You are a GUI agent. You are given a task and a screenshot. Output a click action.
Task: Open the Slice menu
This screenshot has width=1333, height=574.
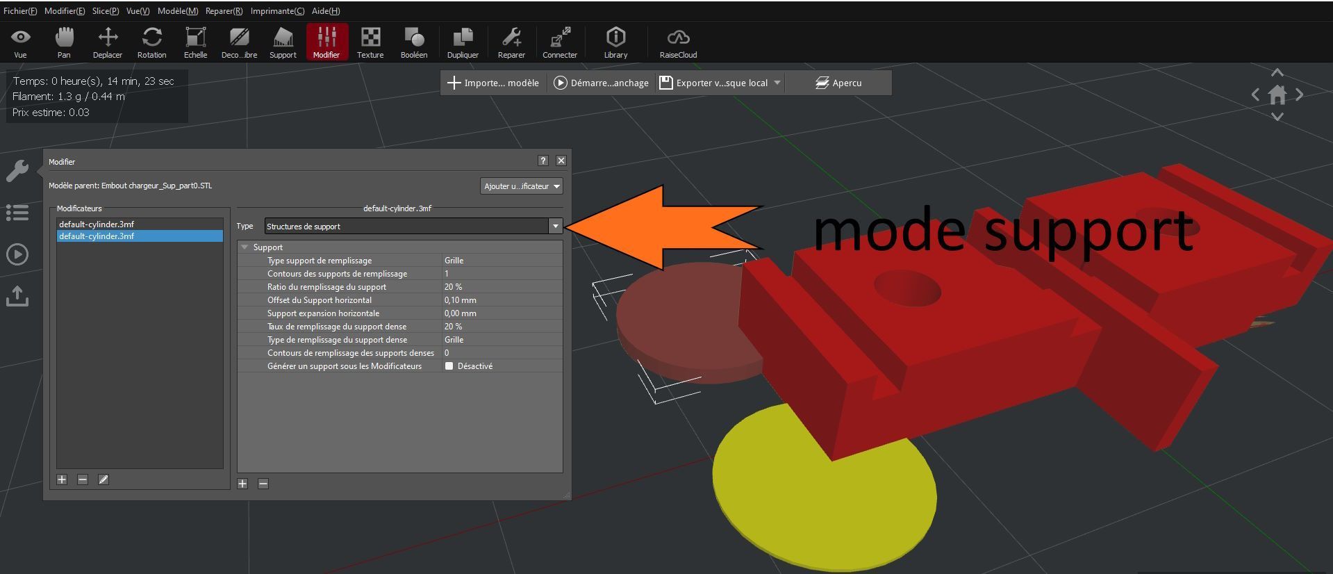click(106, 11)
